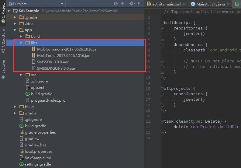Click the libs folder icon
Image resolution: width=241 pixels, height=168 pixels.
pos(28,43)
